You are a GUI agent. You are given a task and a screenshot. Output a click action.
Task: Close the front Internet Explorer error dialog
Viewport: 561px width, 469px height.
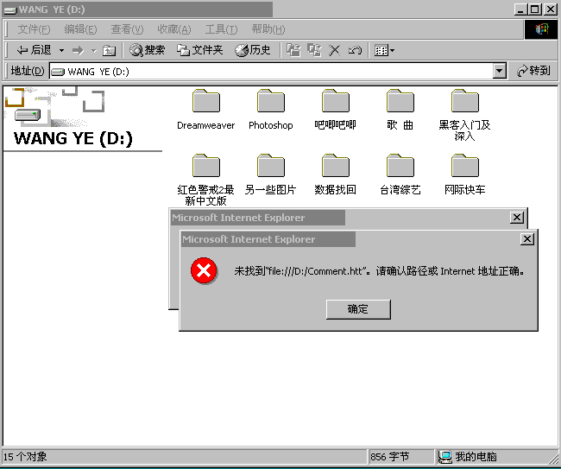click(527, 238)
